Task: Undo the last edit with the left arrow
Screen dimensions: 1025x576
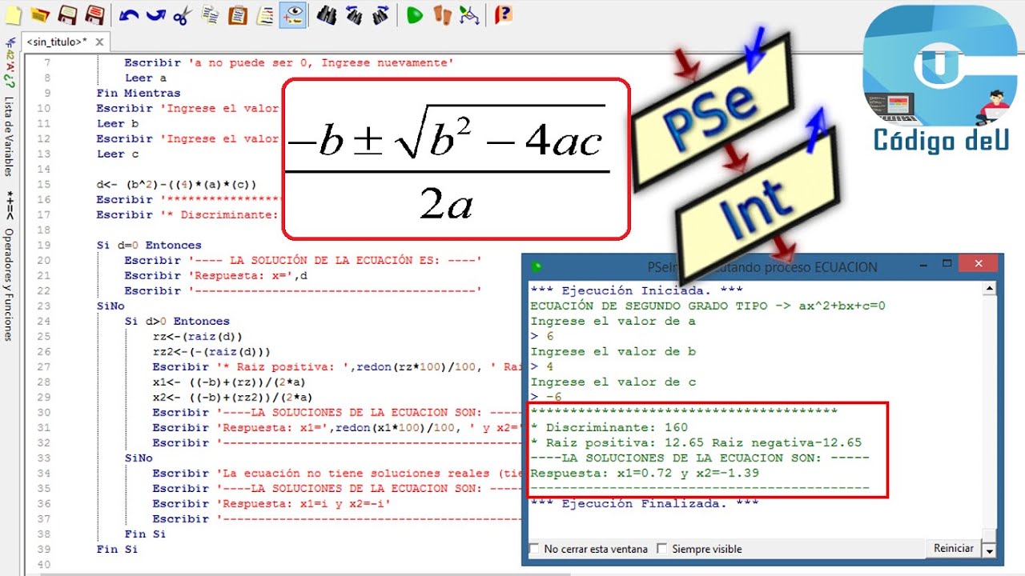Action: pos(128,14)
